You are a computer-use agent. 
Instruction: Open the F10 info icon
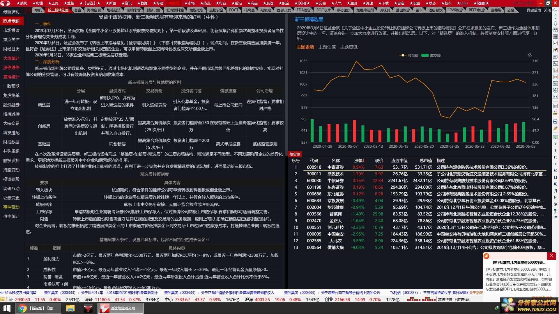coord(556,64)
